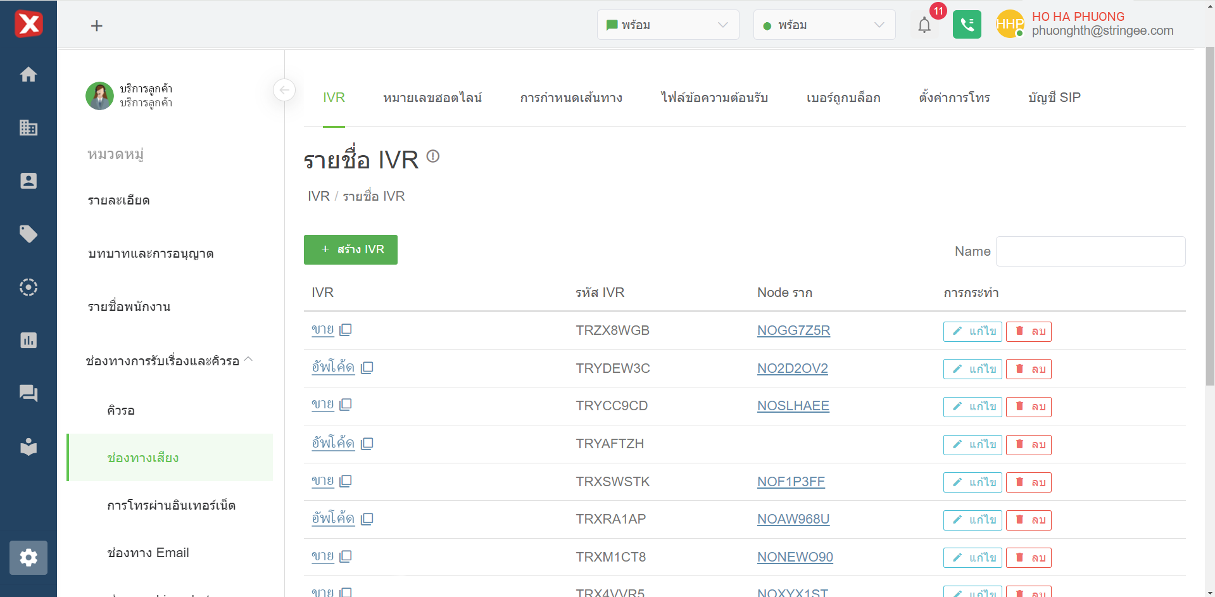
Task: Collapse the ช่องทางการรับเรื่องและคิวรอ section
Action: [249, 360]
